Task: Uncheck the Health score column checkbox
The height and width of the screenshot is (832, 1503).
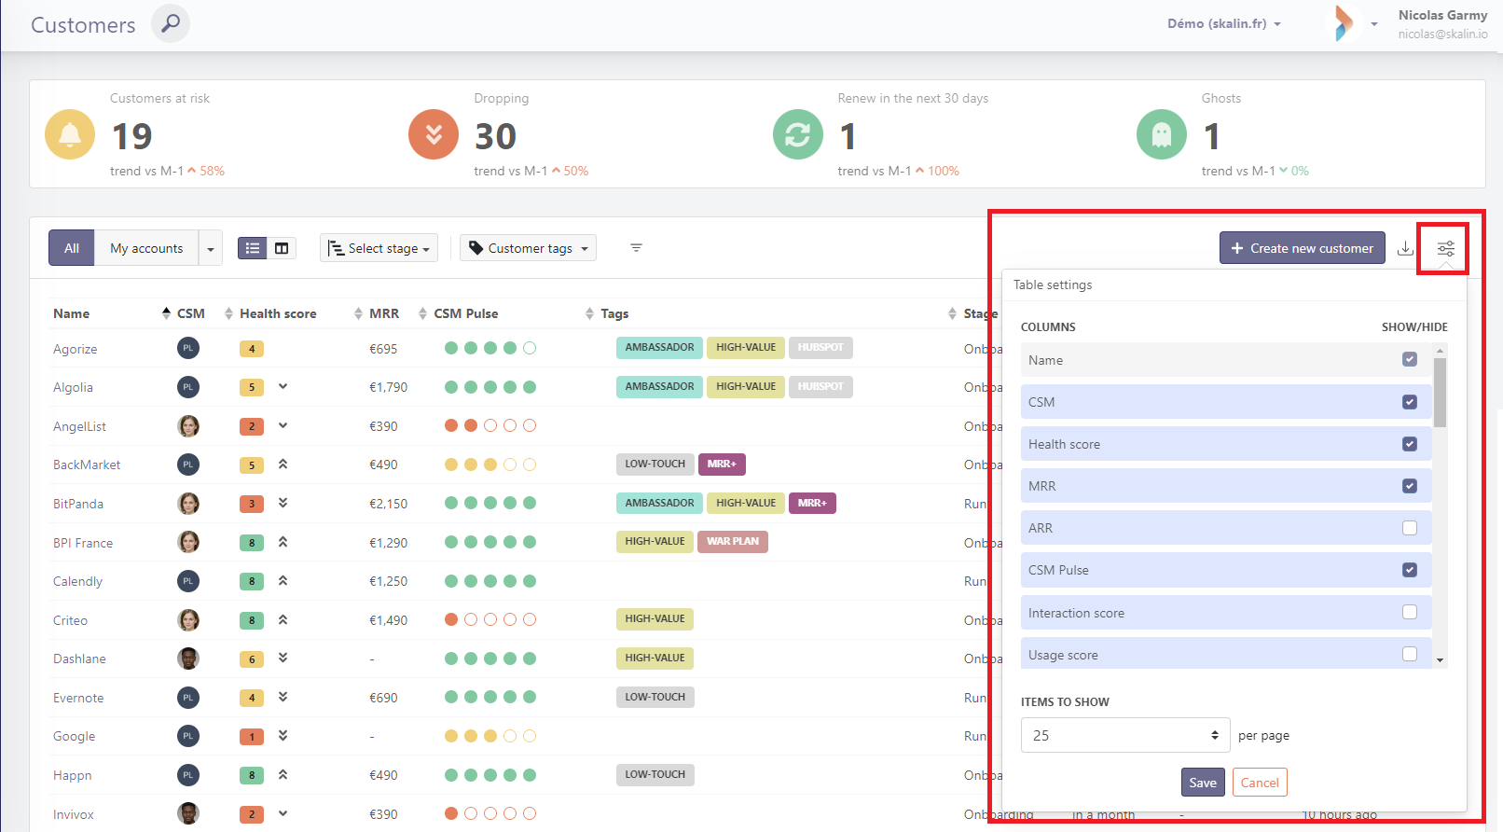Action: 1410,444
